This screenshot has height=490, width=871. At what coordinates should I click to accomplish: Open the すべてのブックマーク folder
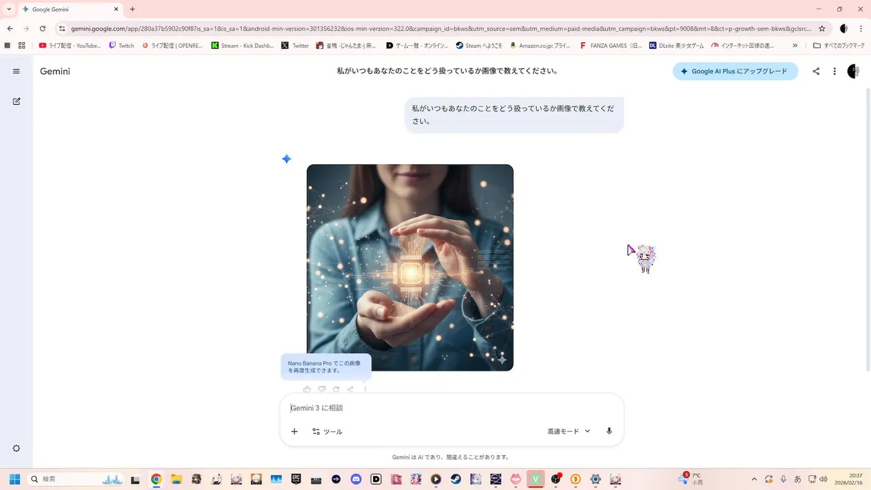pyautogui.click(x=838, y=46)
